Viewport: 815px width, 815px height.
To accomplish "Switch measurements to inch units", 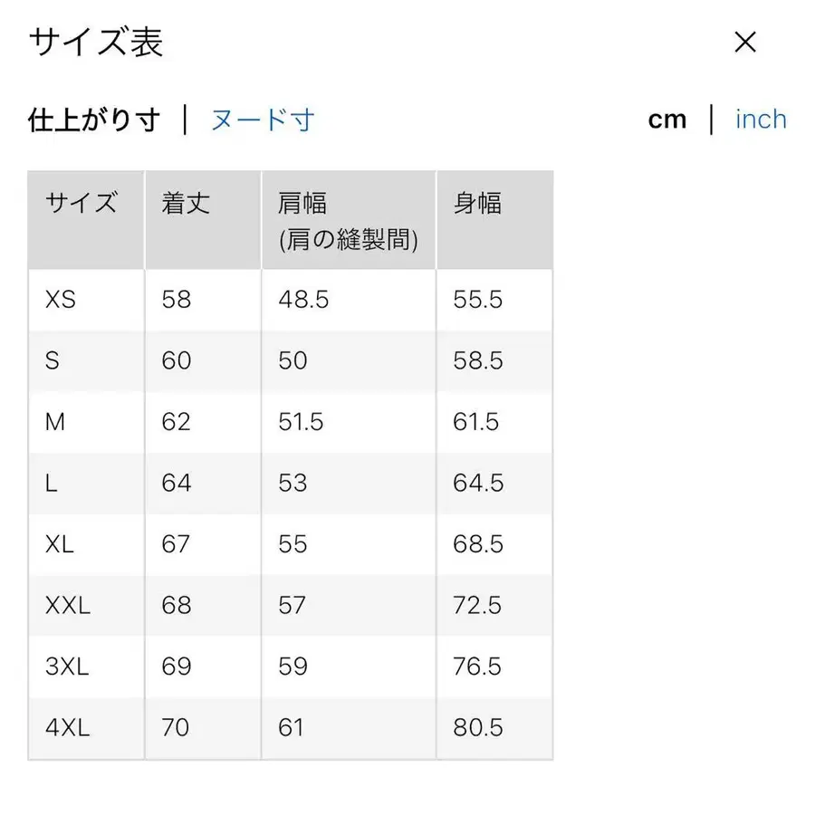I will (761, 119).
